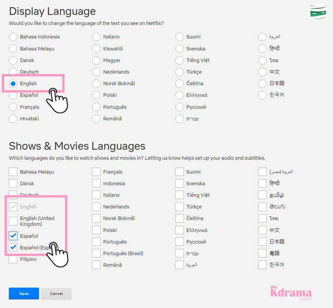Viewport: 333px width, 308px height.
Task: Check Français shows and movies language
Action: coord(96,172)
